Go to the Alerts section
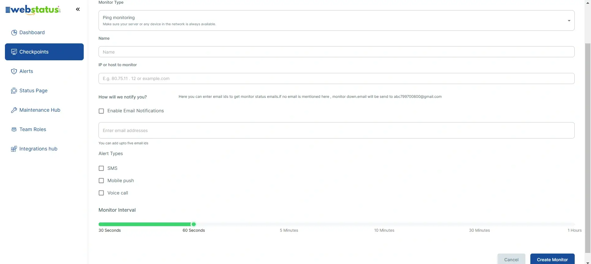 pyautogui.click(x=44, y=71)
